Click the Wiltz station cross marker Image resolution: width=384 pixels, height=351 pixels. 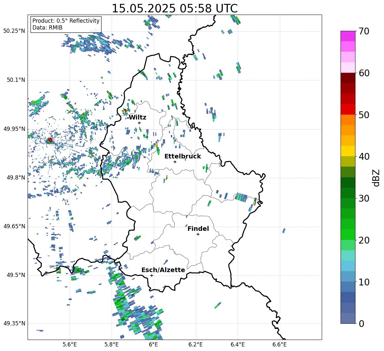click(139, 123)
